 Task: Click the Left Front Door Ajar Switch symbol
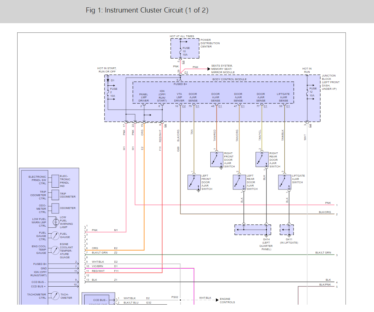[194, 182]
